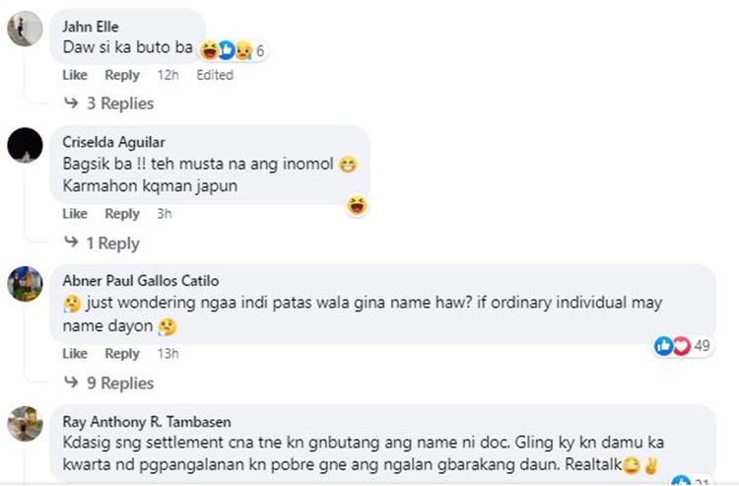Like Criselda Aguilar's comment
Image resolution: width=739 pixels, height=486 pixels.
(x=75, y=214)
